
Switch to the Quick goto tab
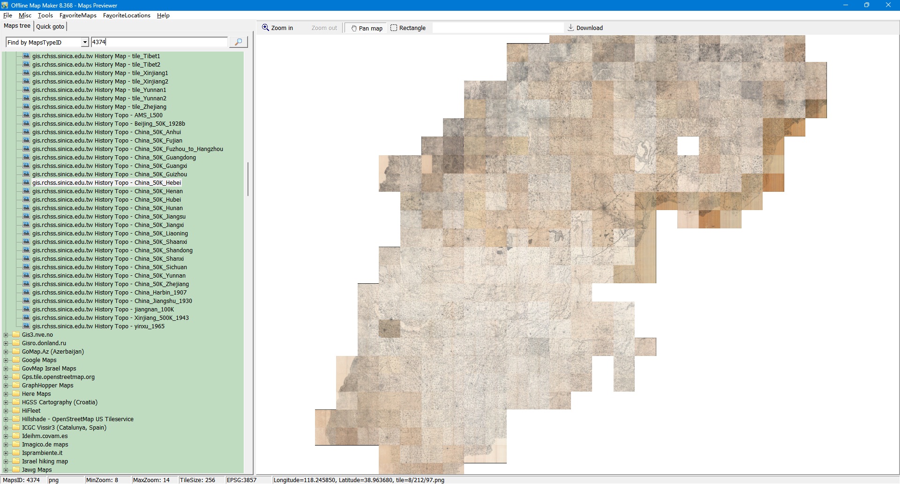pos(50,27)
